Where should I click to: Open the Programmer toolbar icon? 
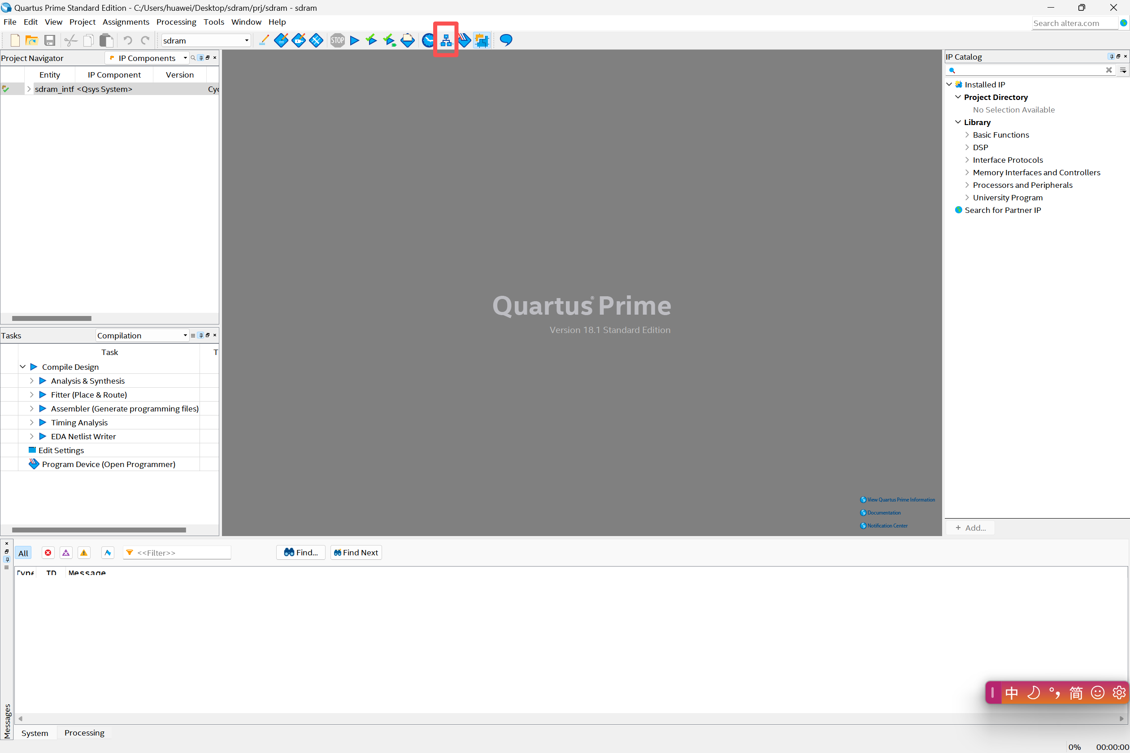pyautogui.click(x=464, y=40)
